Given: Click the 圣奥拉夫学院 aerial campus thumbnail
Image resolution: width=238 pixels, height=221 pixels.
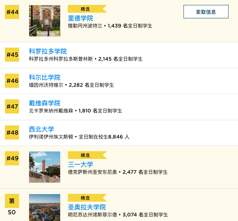Looking at the screenshot, I should 45,208.
